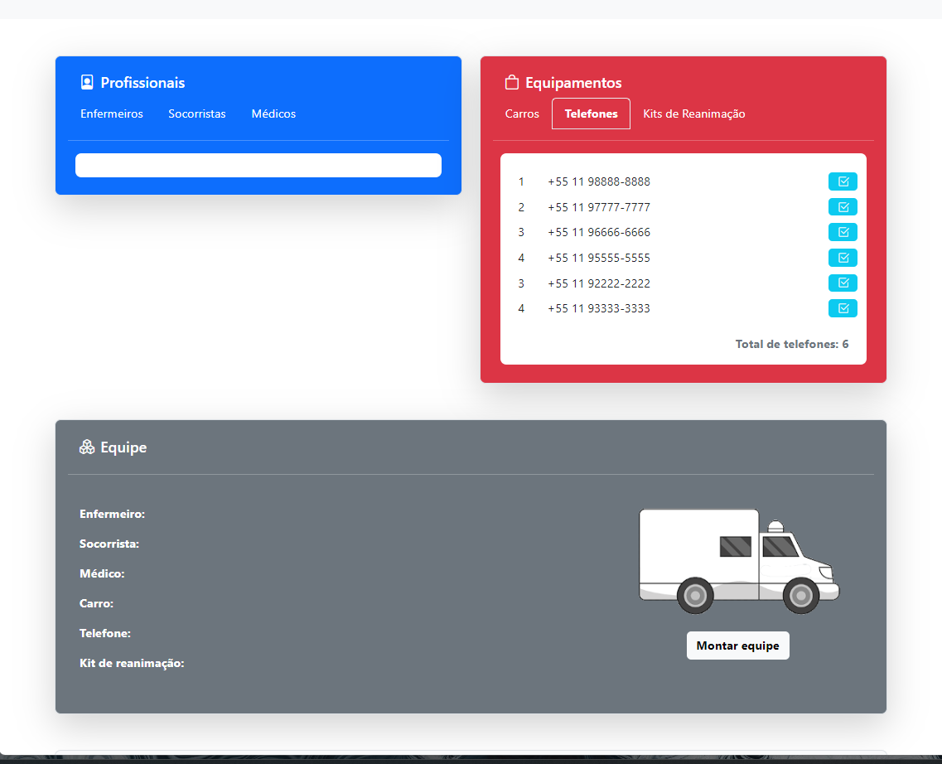The width and height of the screenshot is (942, 764).
Task: Click the check icon for phone +55 11 92222-2222
Action: (x=843, y=283)
